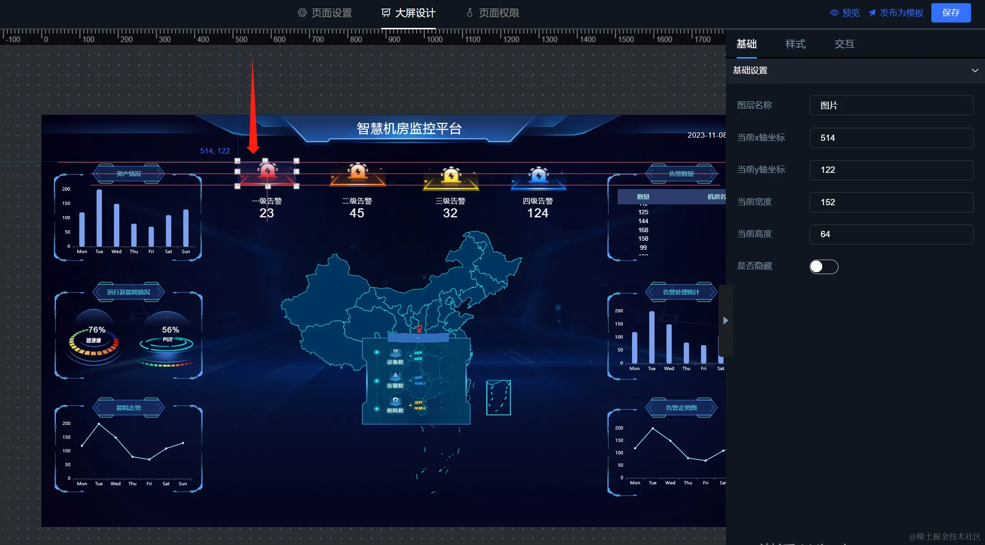Open the 交互 tab
Viewport: 985px width, 545px height.
point(844,44)
